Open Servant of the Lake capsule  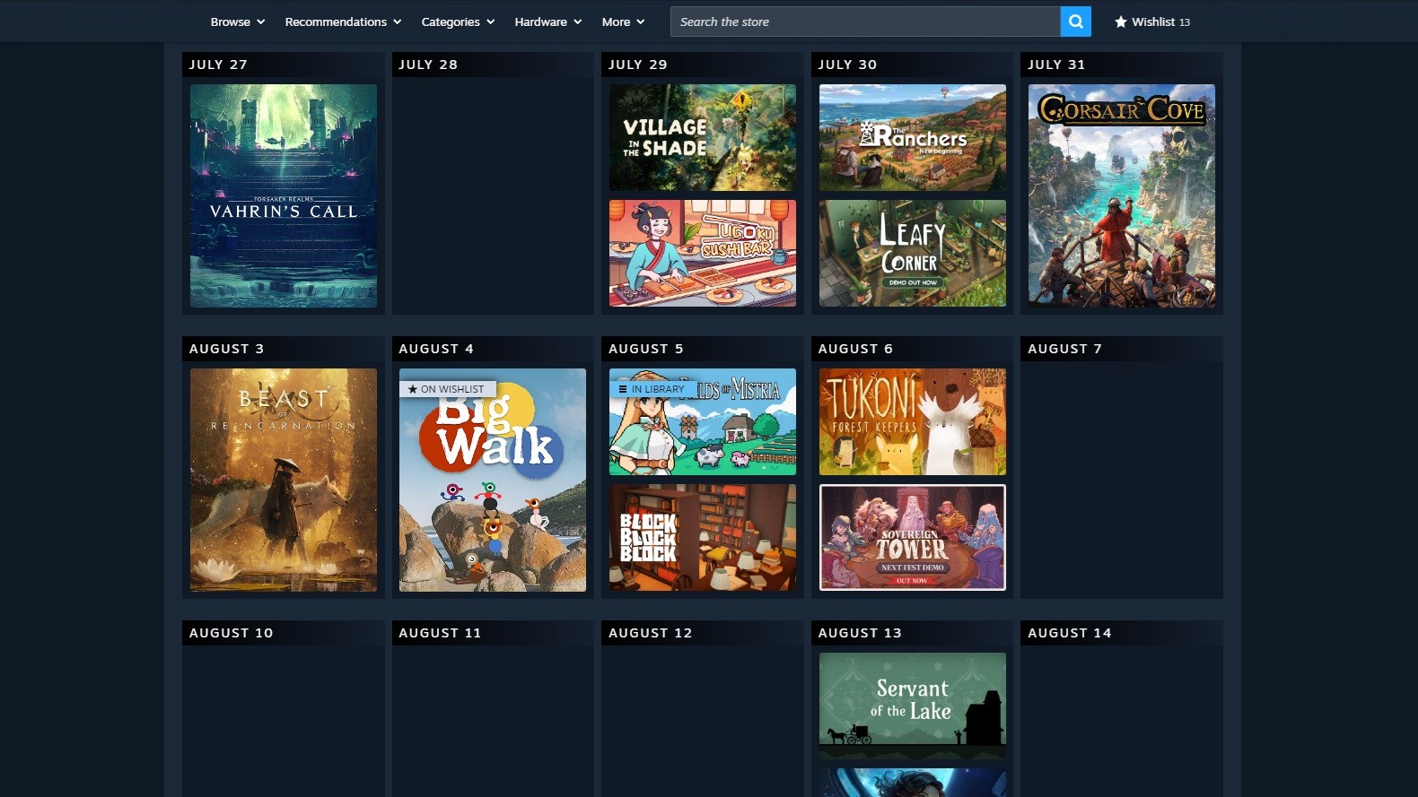pos(913,706)
